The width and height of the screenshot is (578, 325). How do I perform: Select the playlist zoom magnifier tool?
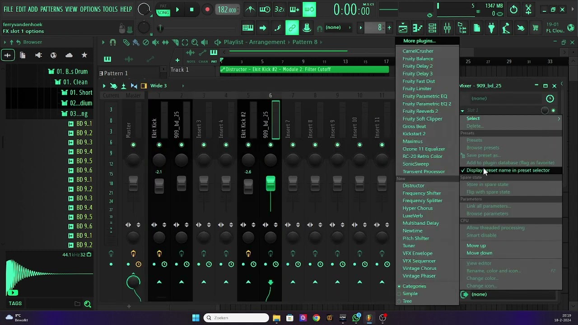(195, 42)
